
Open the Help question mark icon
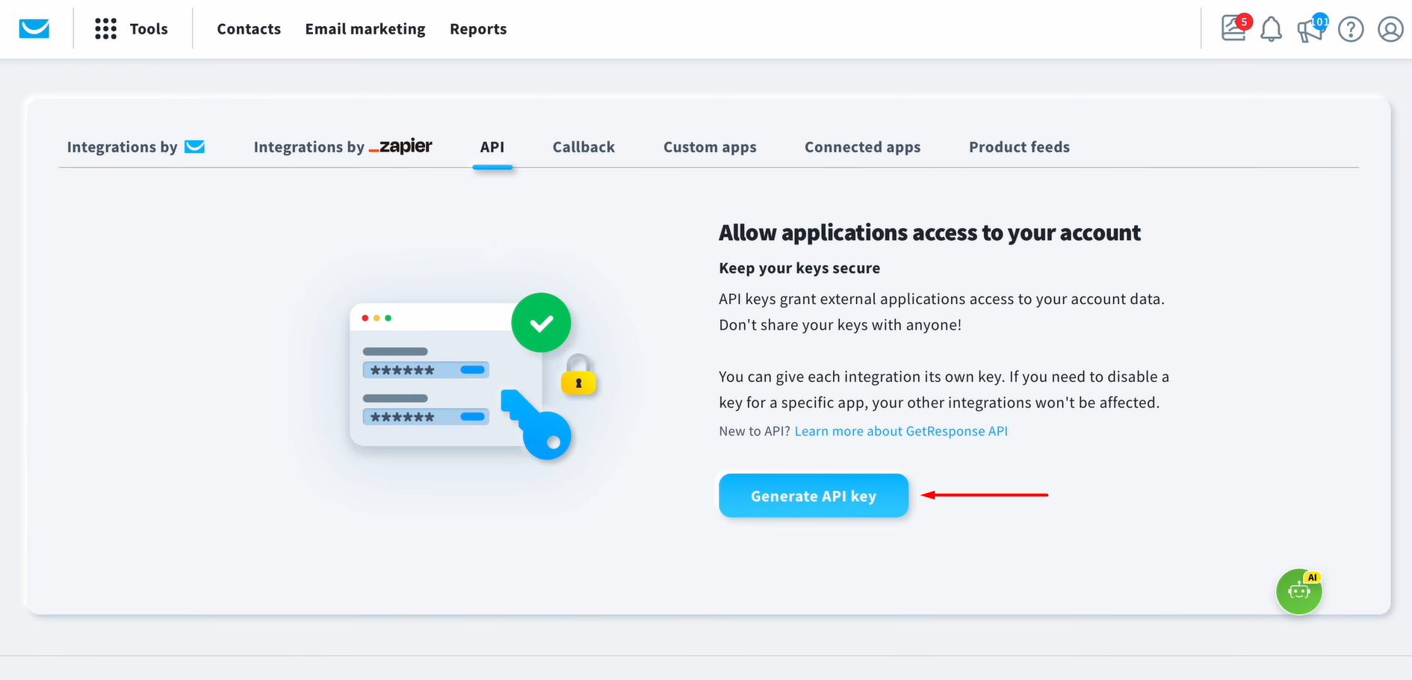point(1351,29)
